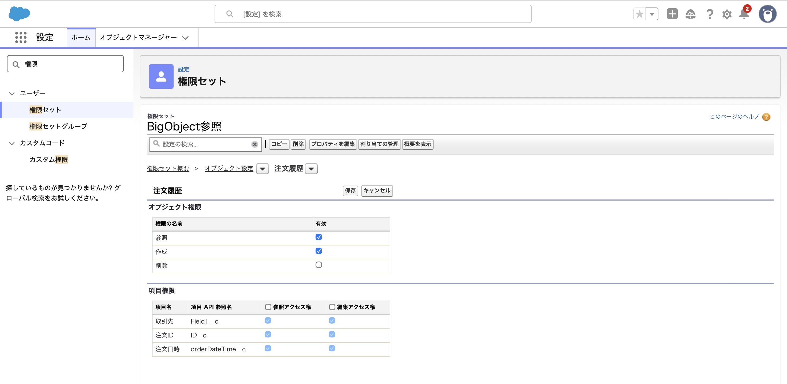787x384 pixels.
Task: Click the 削除 button in the toolbar
Action: [298, 144]
